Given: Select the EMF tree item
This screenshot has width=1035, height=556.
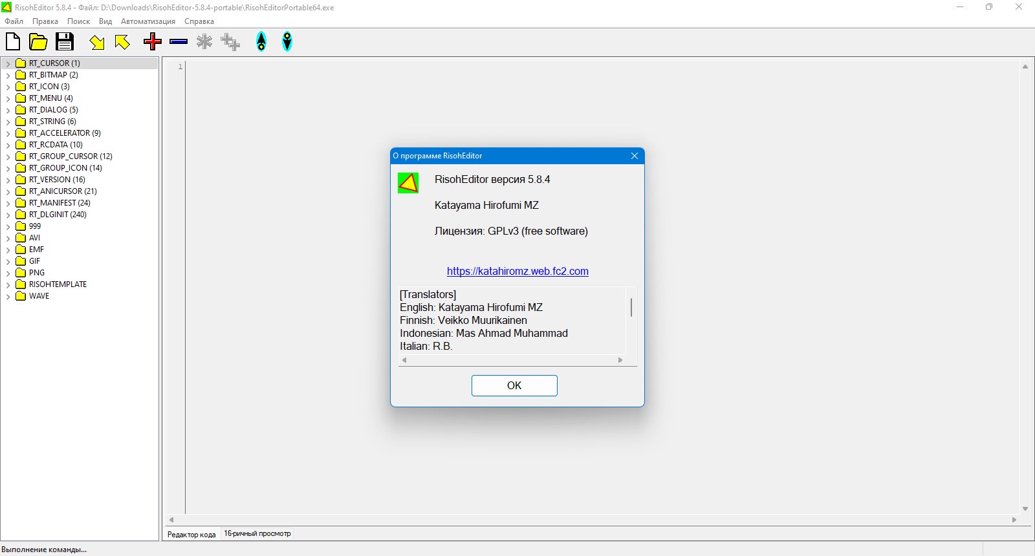Looking at the screenshot, I should tap(36, 250).
